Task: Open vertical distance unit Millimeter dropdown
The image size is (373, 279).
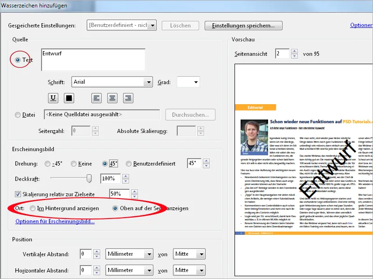Action: pyautogui.click(x=129, y=254)
